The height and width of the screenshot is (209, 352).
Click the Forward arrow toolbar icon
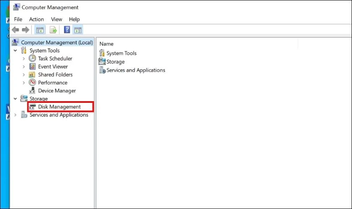click(26, 30)
